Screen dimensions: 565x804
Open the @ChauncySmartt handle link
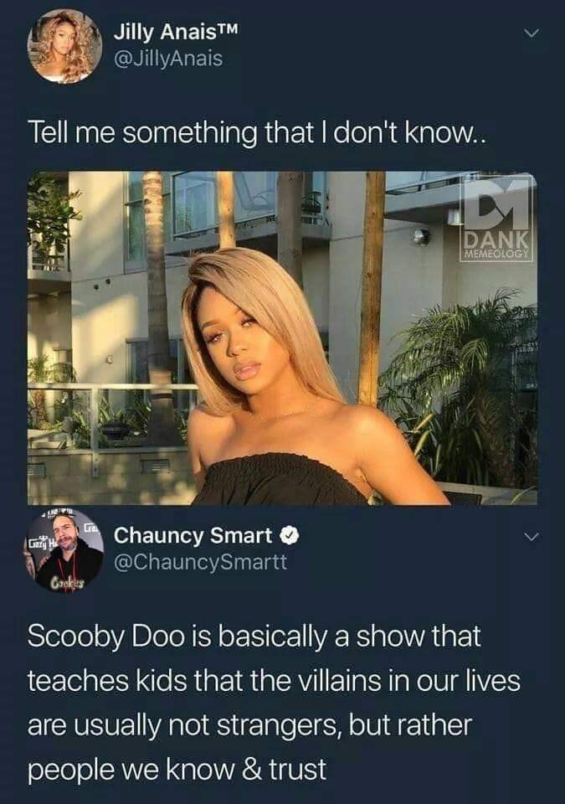point(200,561)
